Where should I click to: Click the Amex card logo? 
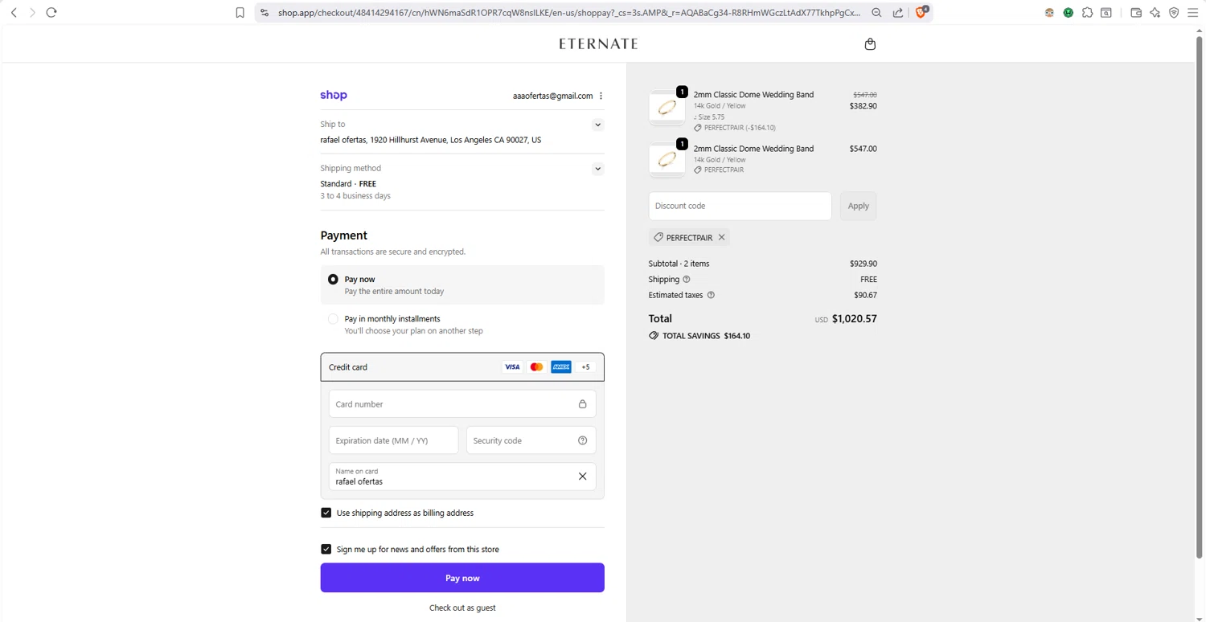[x=561, y=367]
